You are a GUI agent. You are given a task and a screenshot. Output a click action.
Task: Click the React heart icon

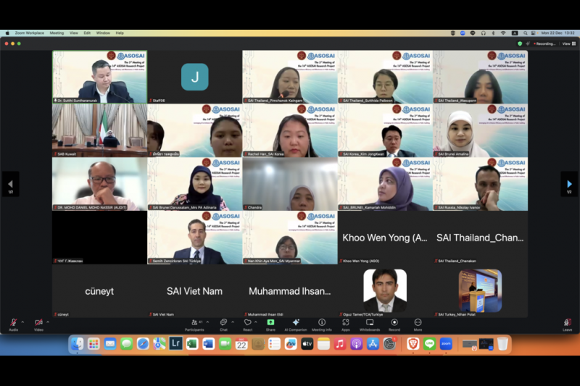coord(247,324)
